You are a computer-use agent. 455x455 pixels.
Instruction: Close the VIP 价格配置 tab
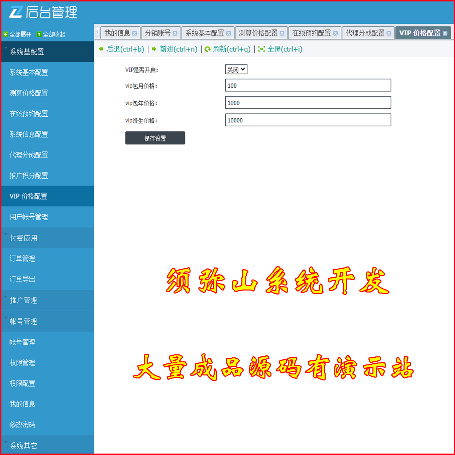point(445,33)
